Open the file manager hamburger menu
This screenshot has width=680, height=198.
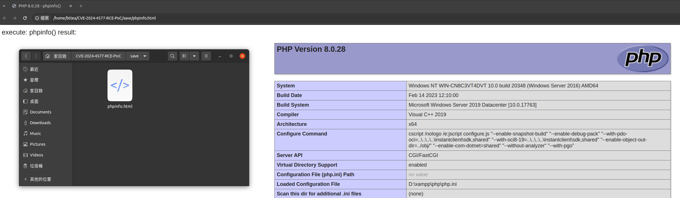pos(206,56)
